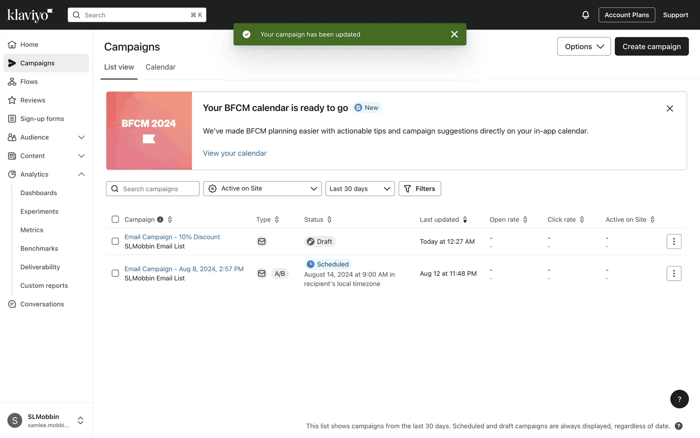Switch to the Calendar tab
700x438 pixels.
pyautogui.click(x=160, y=67)
